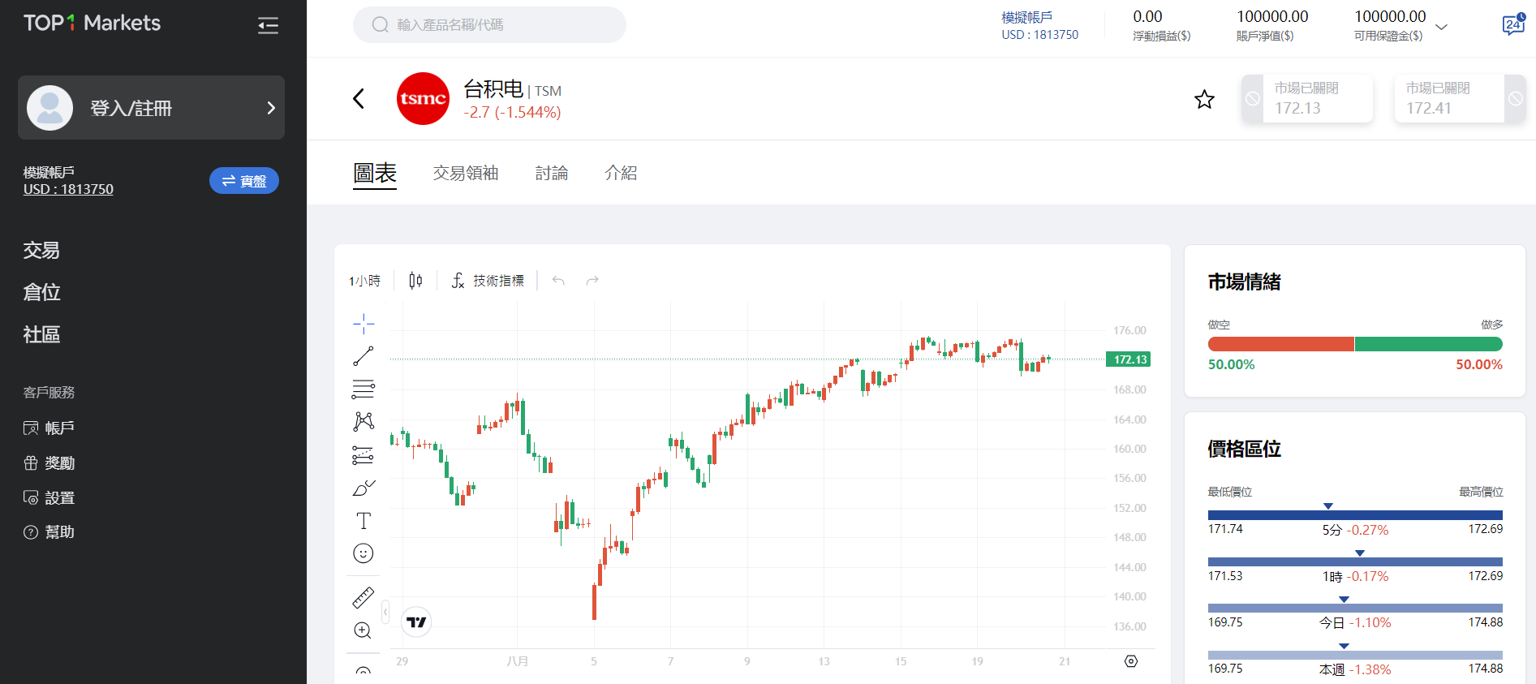The image size is (1536, 684).
Task: Expand the account balance dropdown arrow
Action: 1442,27
